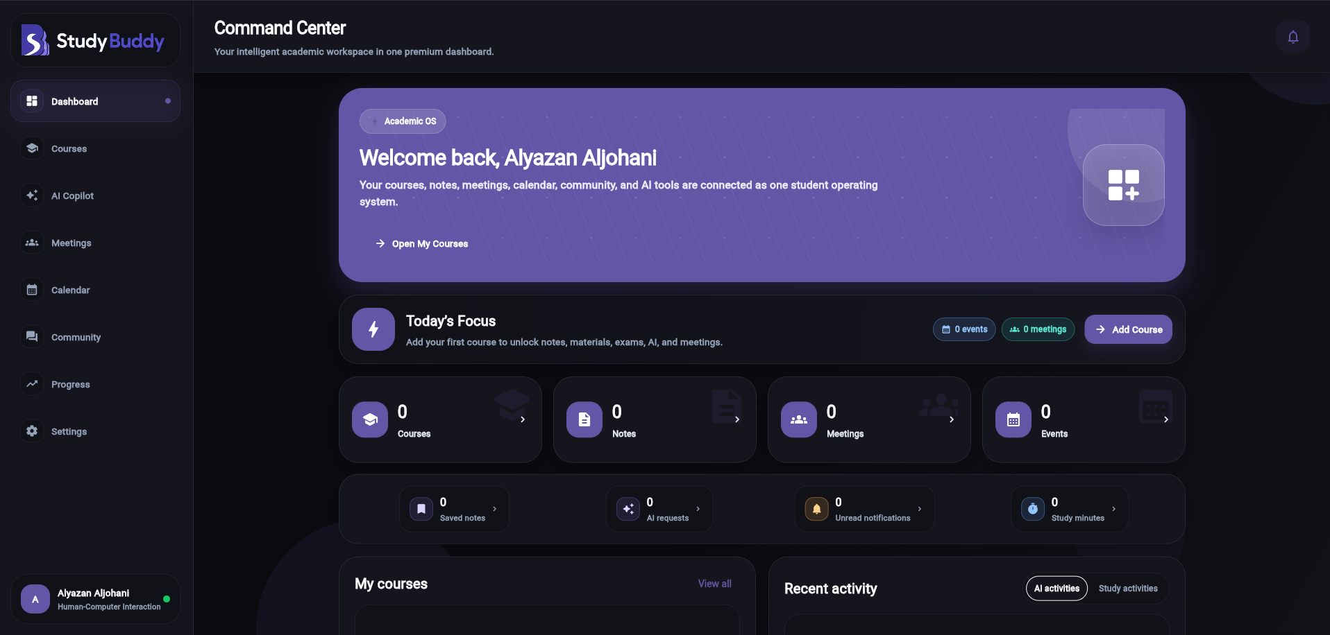Click the graduation cap Courses stat icon
The height and width of the screenshot is (635, 1330).
coord(370,419)
